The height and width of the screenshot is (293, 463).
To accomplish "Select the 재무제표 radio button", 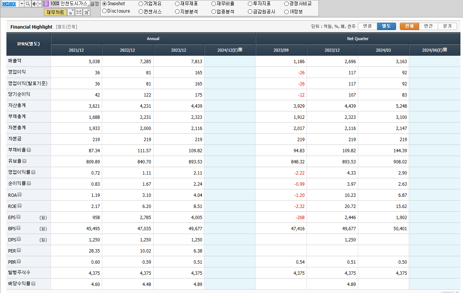I will (177, 4).
